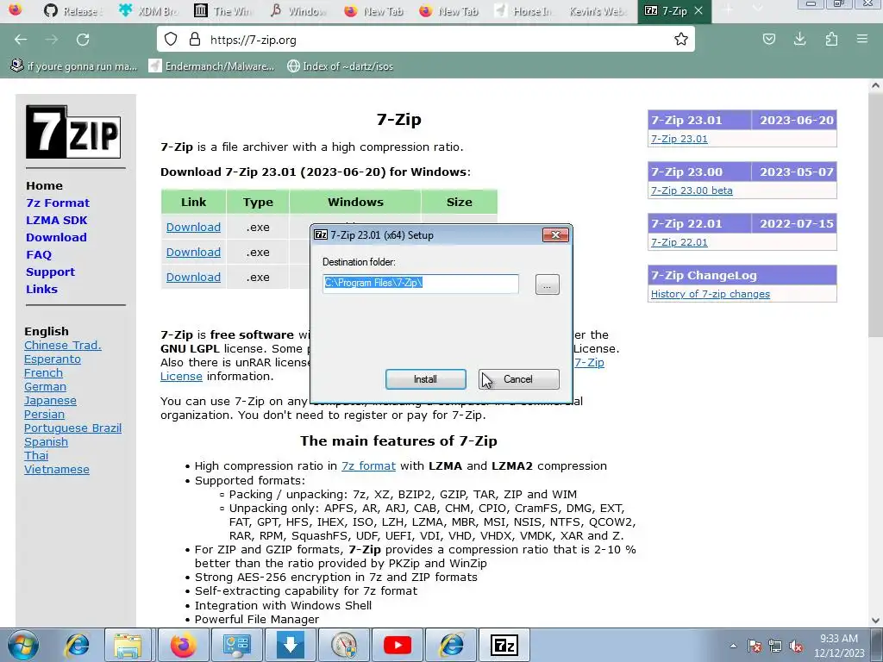Viewport: 883px width, 662px height.
Task: Click the 7-Zip logo on page
Action: pos(73,132)
